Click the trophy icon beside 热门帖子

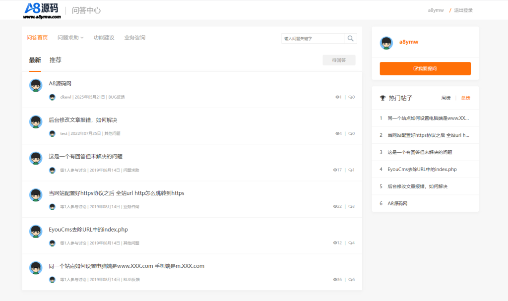(382, 98)
